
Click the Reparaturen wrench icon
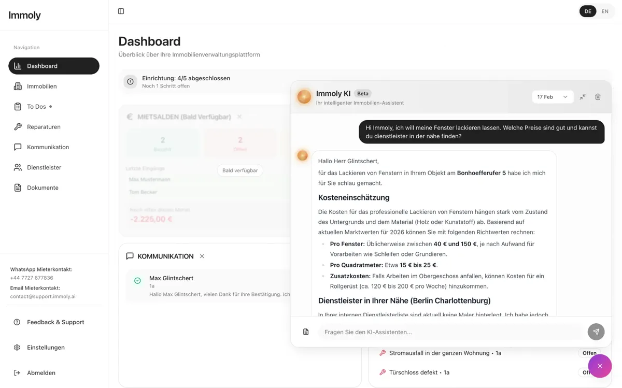coord(18,126)
